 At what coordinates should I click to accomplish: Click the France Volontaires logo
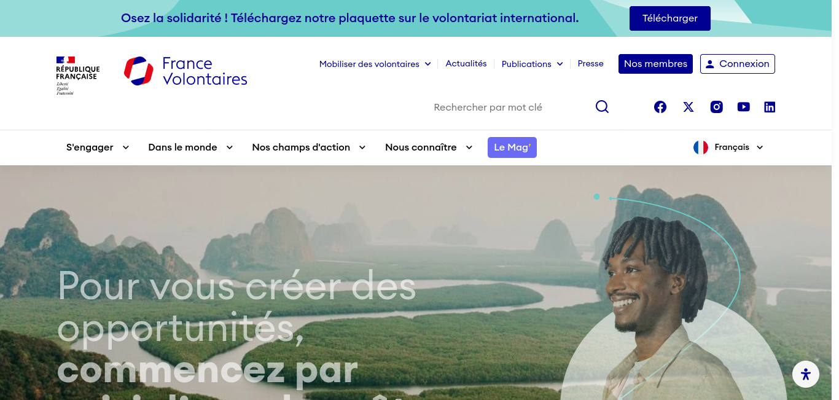tap(185, 71)
